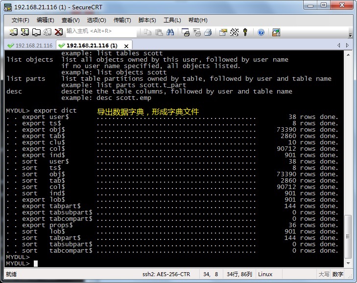Click the SecureCRT title bar application icon
The width and height of the screenshot is (357, 283).
8,7
